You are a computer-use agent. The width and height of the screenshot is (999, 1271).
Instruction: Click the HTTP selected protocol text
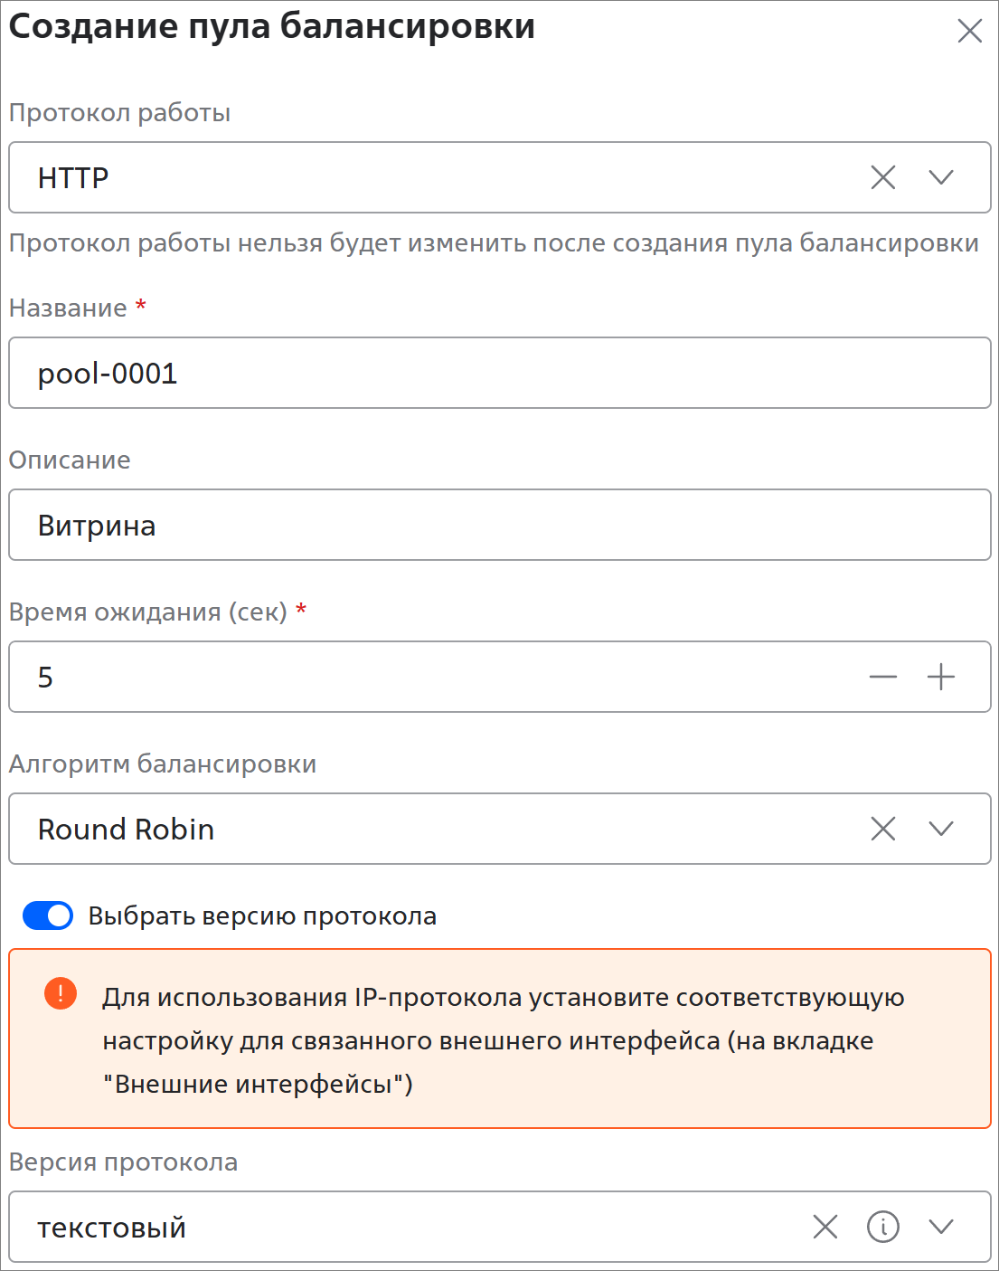[73, 177]
